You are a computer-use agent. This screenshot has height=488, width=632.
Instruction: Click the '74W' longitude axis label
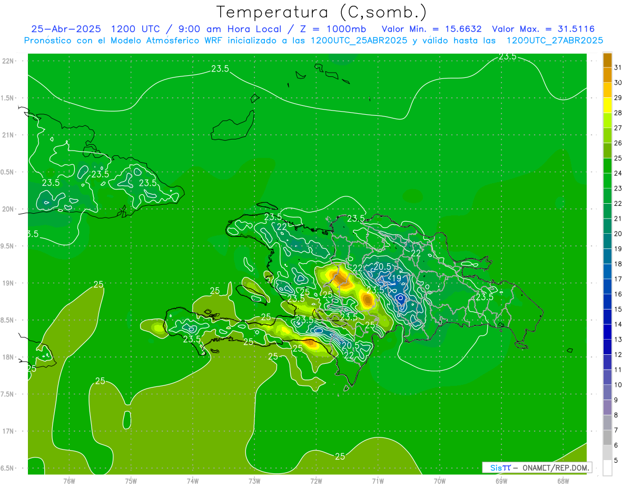point(193,481)
